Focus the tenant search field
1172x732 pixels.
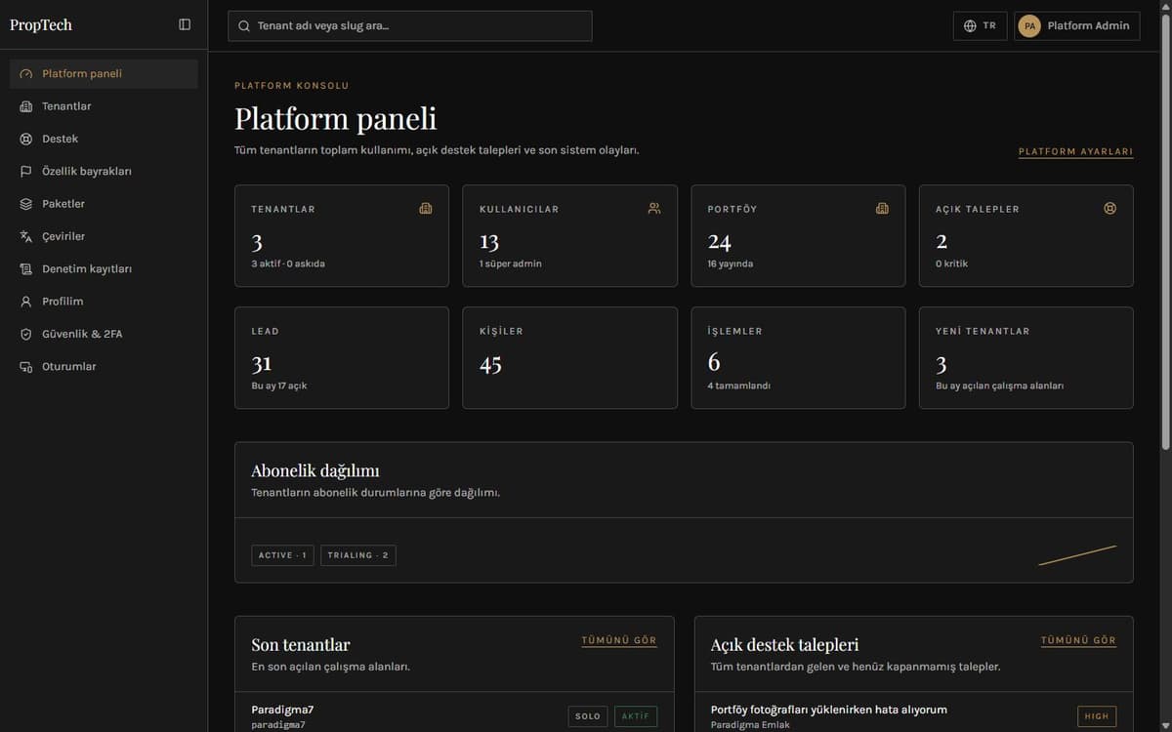click(x=410, y=25)
